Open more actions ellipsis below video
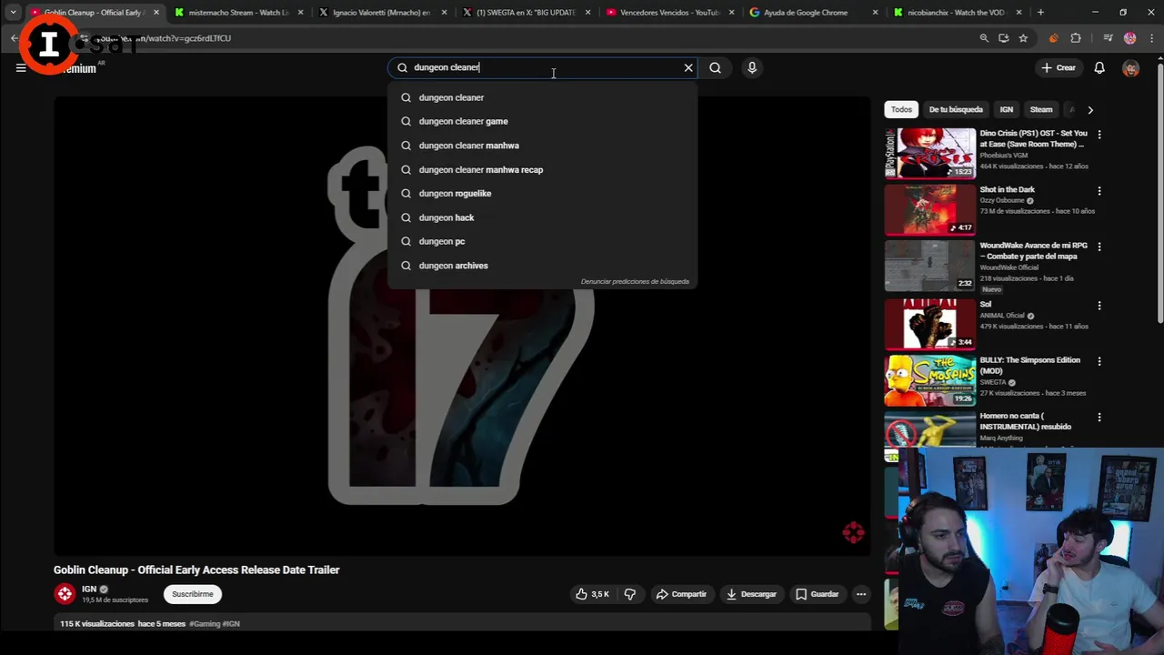1164x655 pixels. [x=860, y=594]
